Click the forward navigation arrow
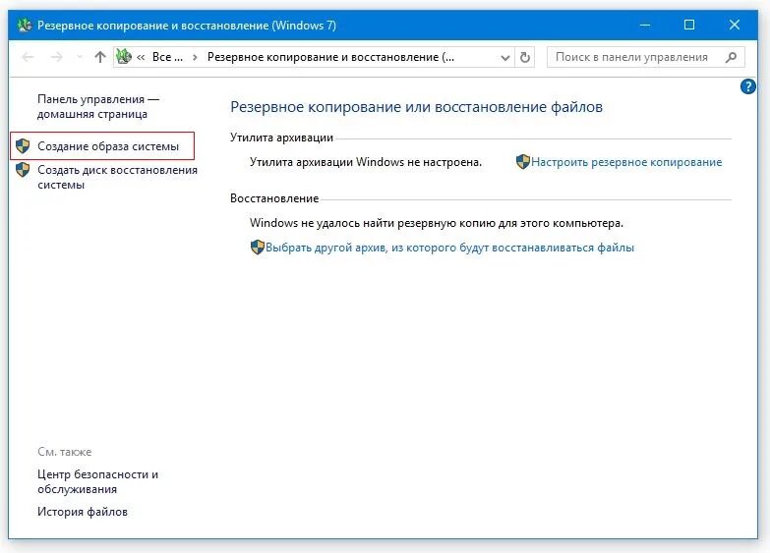The height and width of the screenshot is (553, 770). click(x=56, y=57)
